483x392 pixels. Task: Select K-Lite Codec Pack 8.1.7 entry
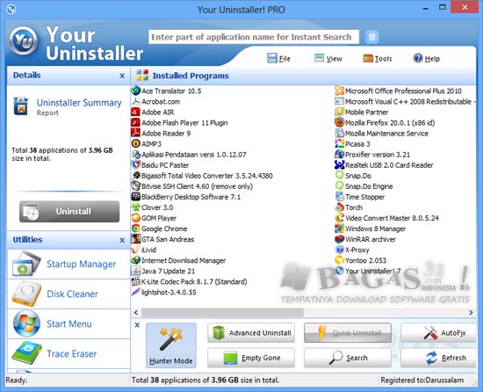tap(190, 281)
